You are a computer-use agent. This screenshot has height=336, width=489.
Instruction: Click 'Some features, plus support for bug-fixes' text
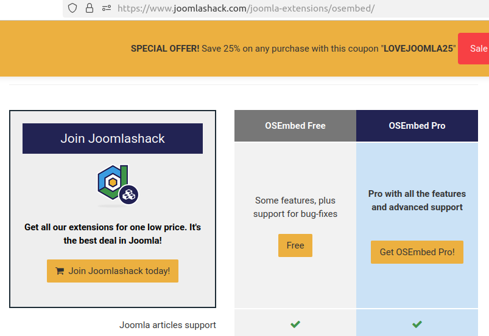[x=295, y=207]
